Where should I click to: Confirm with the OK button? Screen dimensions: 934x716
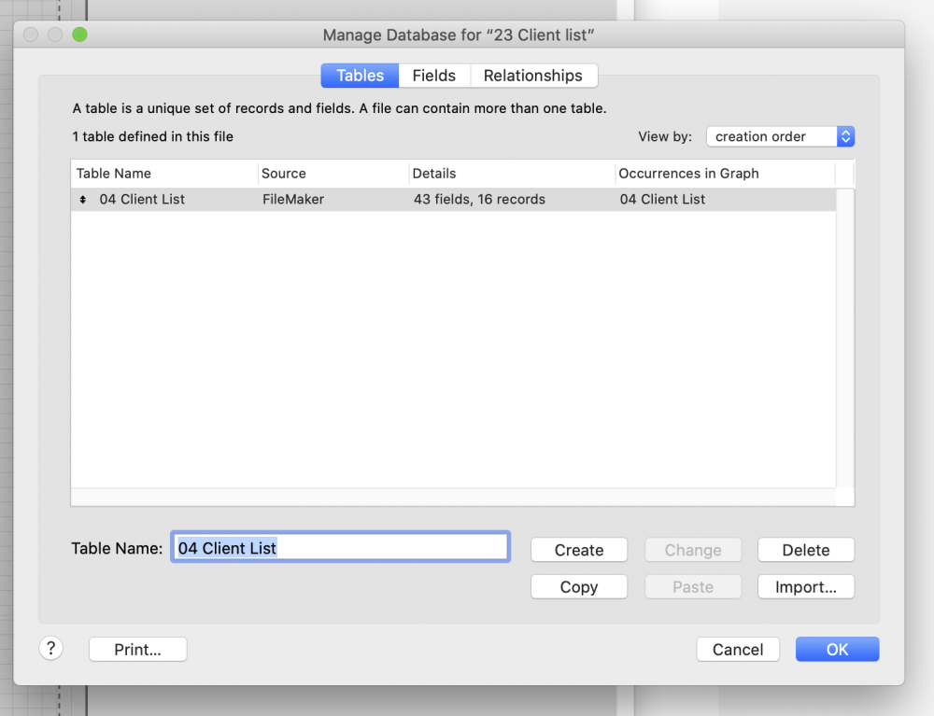[x=837, y=650]
